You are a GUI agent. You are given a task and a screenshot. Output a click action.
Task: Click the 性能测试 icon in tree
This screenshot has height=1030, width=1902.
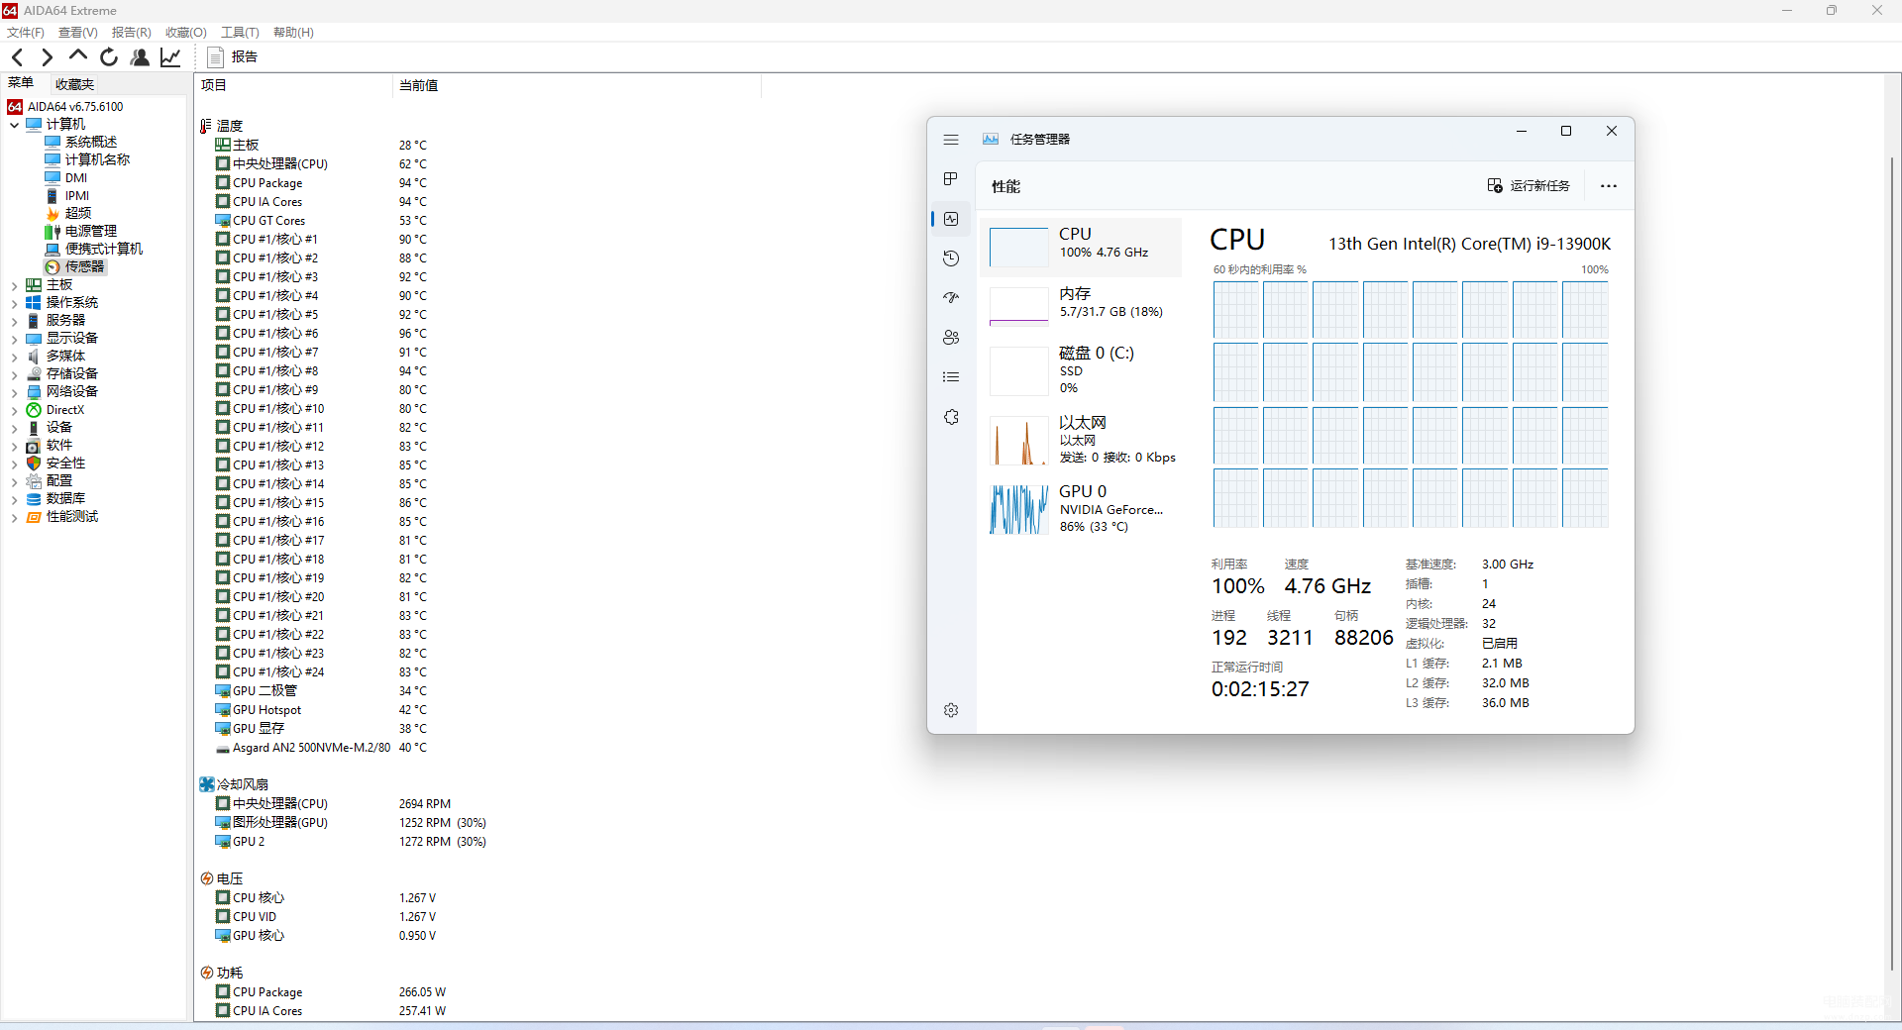point(34,517)
